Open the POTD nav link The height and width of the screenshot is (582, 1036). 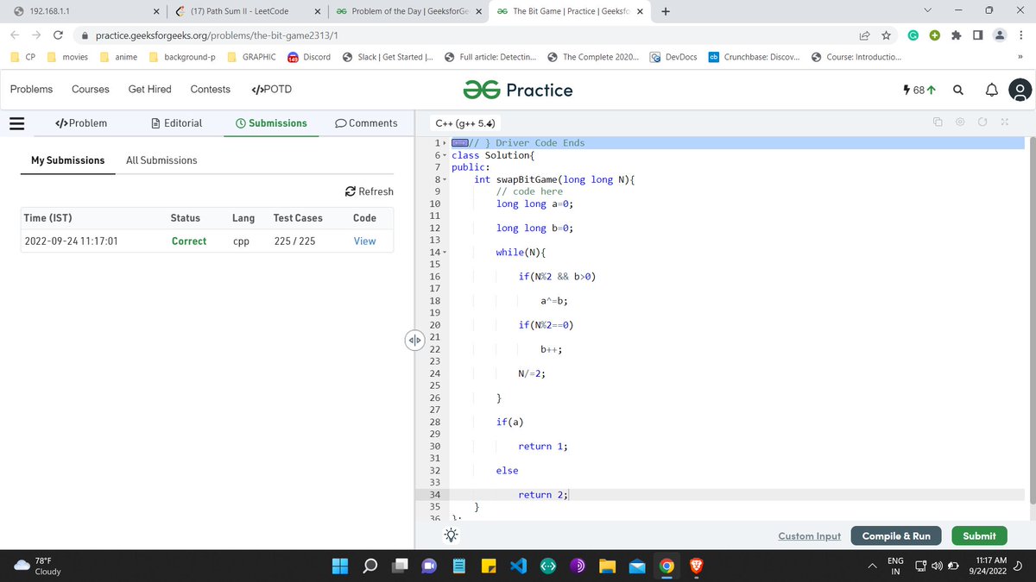pos(271,90)
